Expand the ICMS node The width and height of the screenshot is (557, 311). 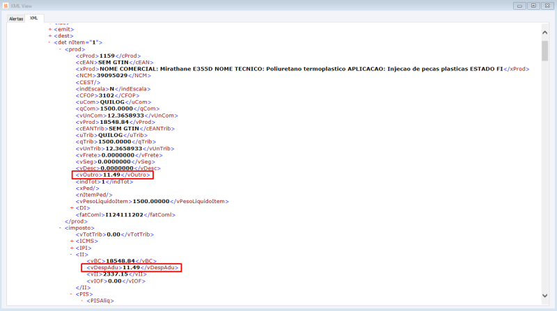72,241
